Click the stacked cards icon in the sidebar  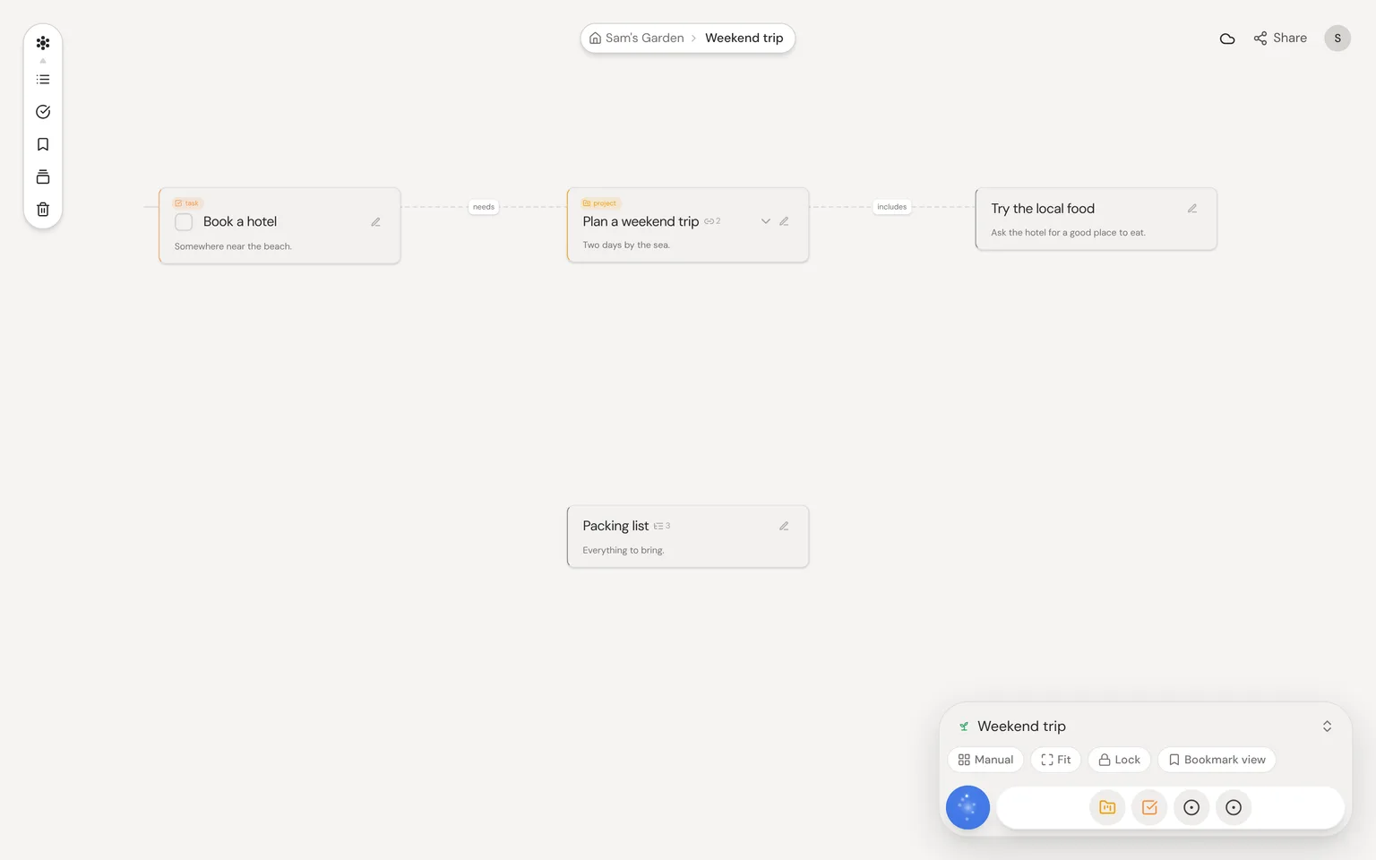click(43, 176)
